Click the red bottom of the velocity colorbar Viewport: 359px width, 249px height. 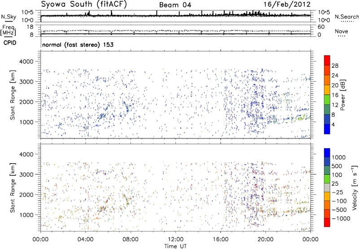pyautogui.click(x=327, y=222)
